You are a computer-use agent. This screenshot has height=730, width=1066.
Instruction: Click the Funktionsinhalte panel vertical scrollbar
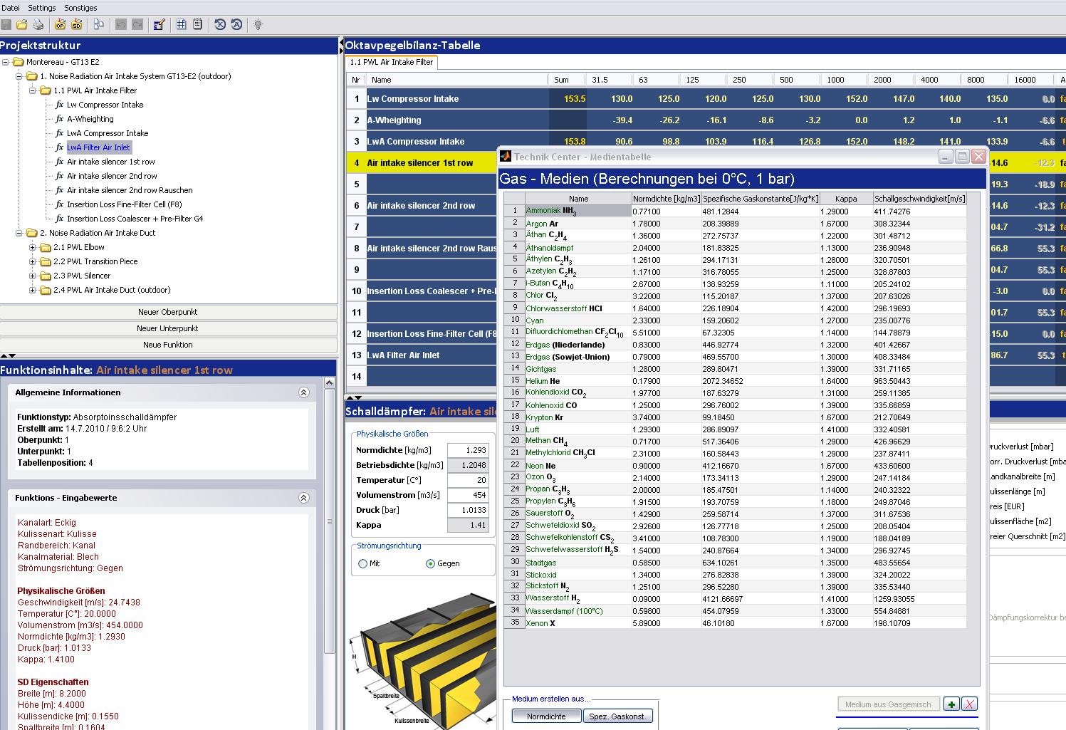[329, 520]
